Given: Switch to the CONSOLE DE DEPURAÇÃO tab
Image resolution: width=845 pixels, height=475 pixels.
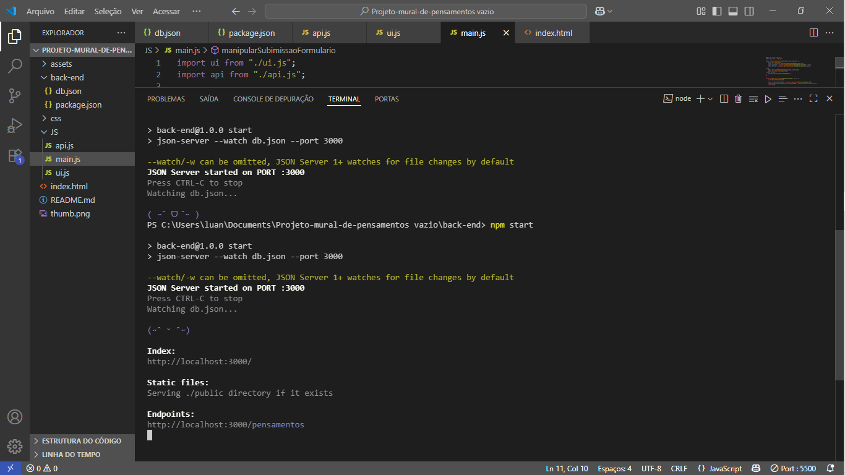Looking at the screenshot, I should 273,99.
